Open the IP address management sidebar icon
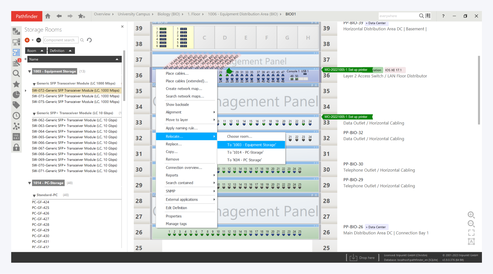The image size is (493, 274). coord(16,137)
